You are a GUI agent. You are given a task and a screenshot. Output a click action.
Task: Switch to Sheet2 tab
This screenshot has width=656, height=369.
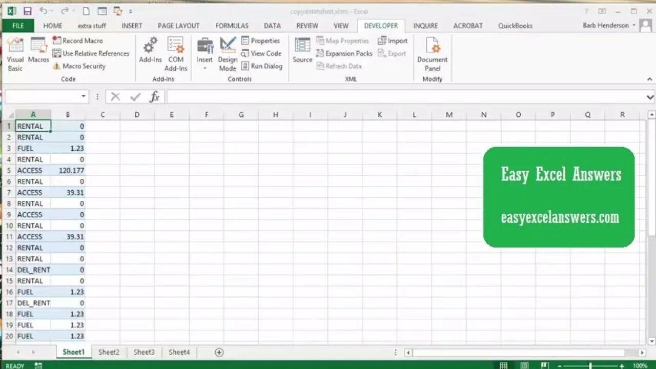point(109,352)
